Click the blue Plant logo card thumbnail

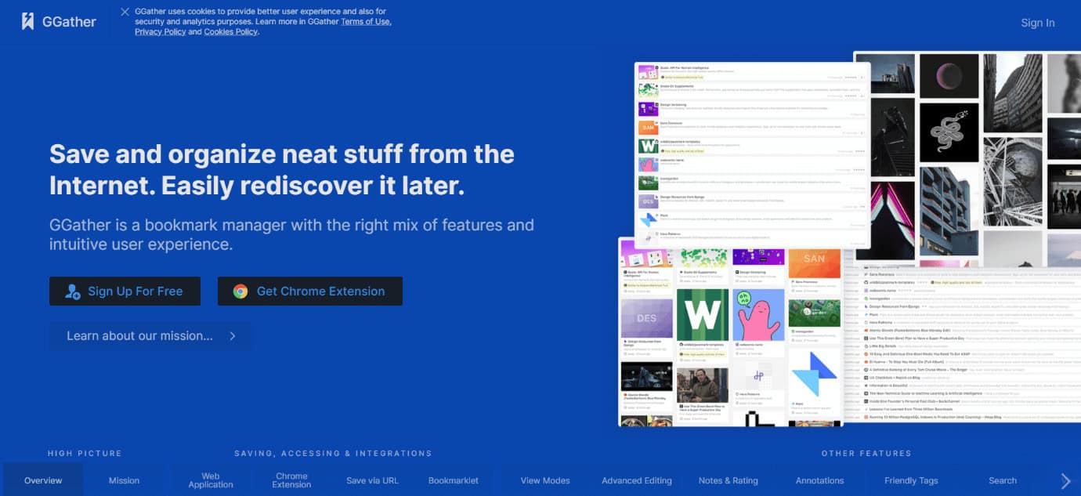pos(815,373)
